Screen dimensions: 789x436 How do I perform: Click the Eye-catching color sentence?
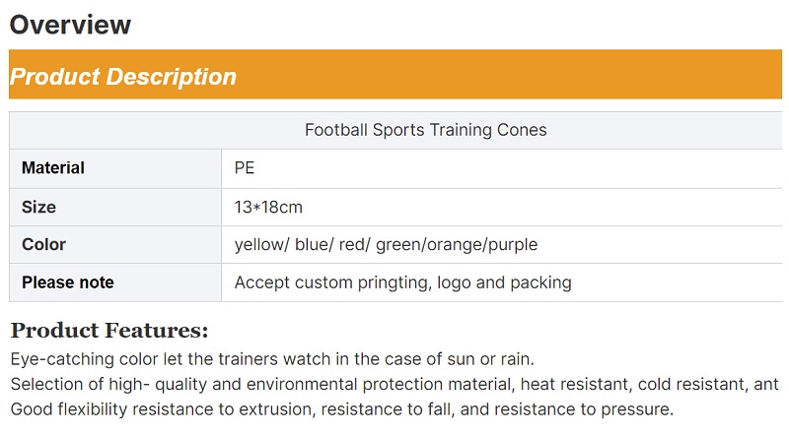click(x=272, y=359)
